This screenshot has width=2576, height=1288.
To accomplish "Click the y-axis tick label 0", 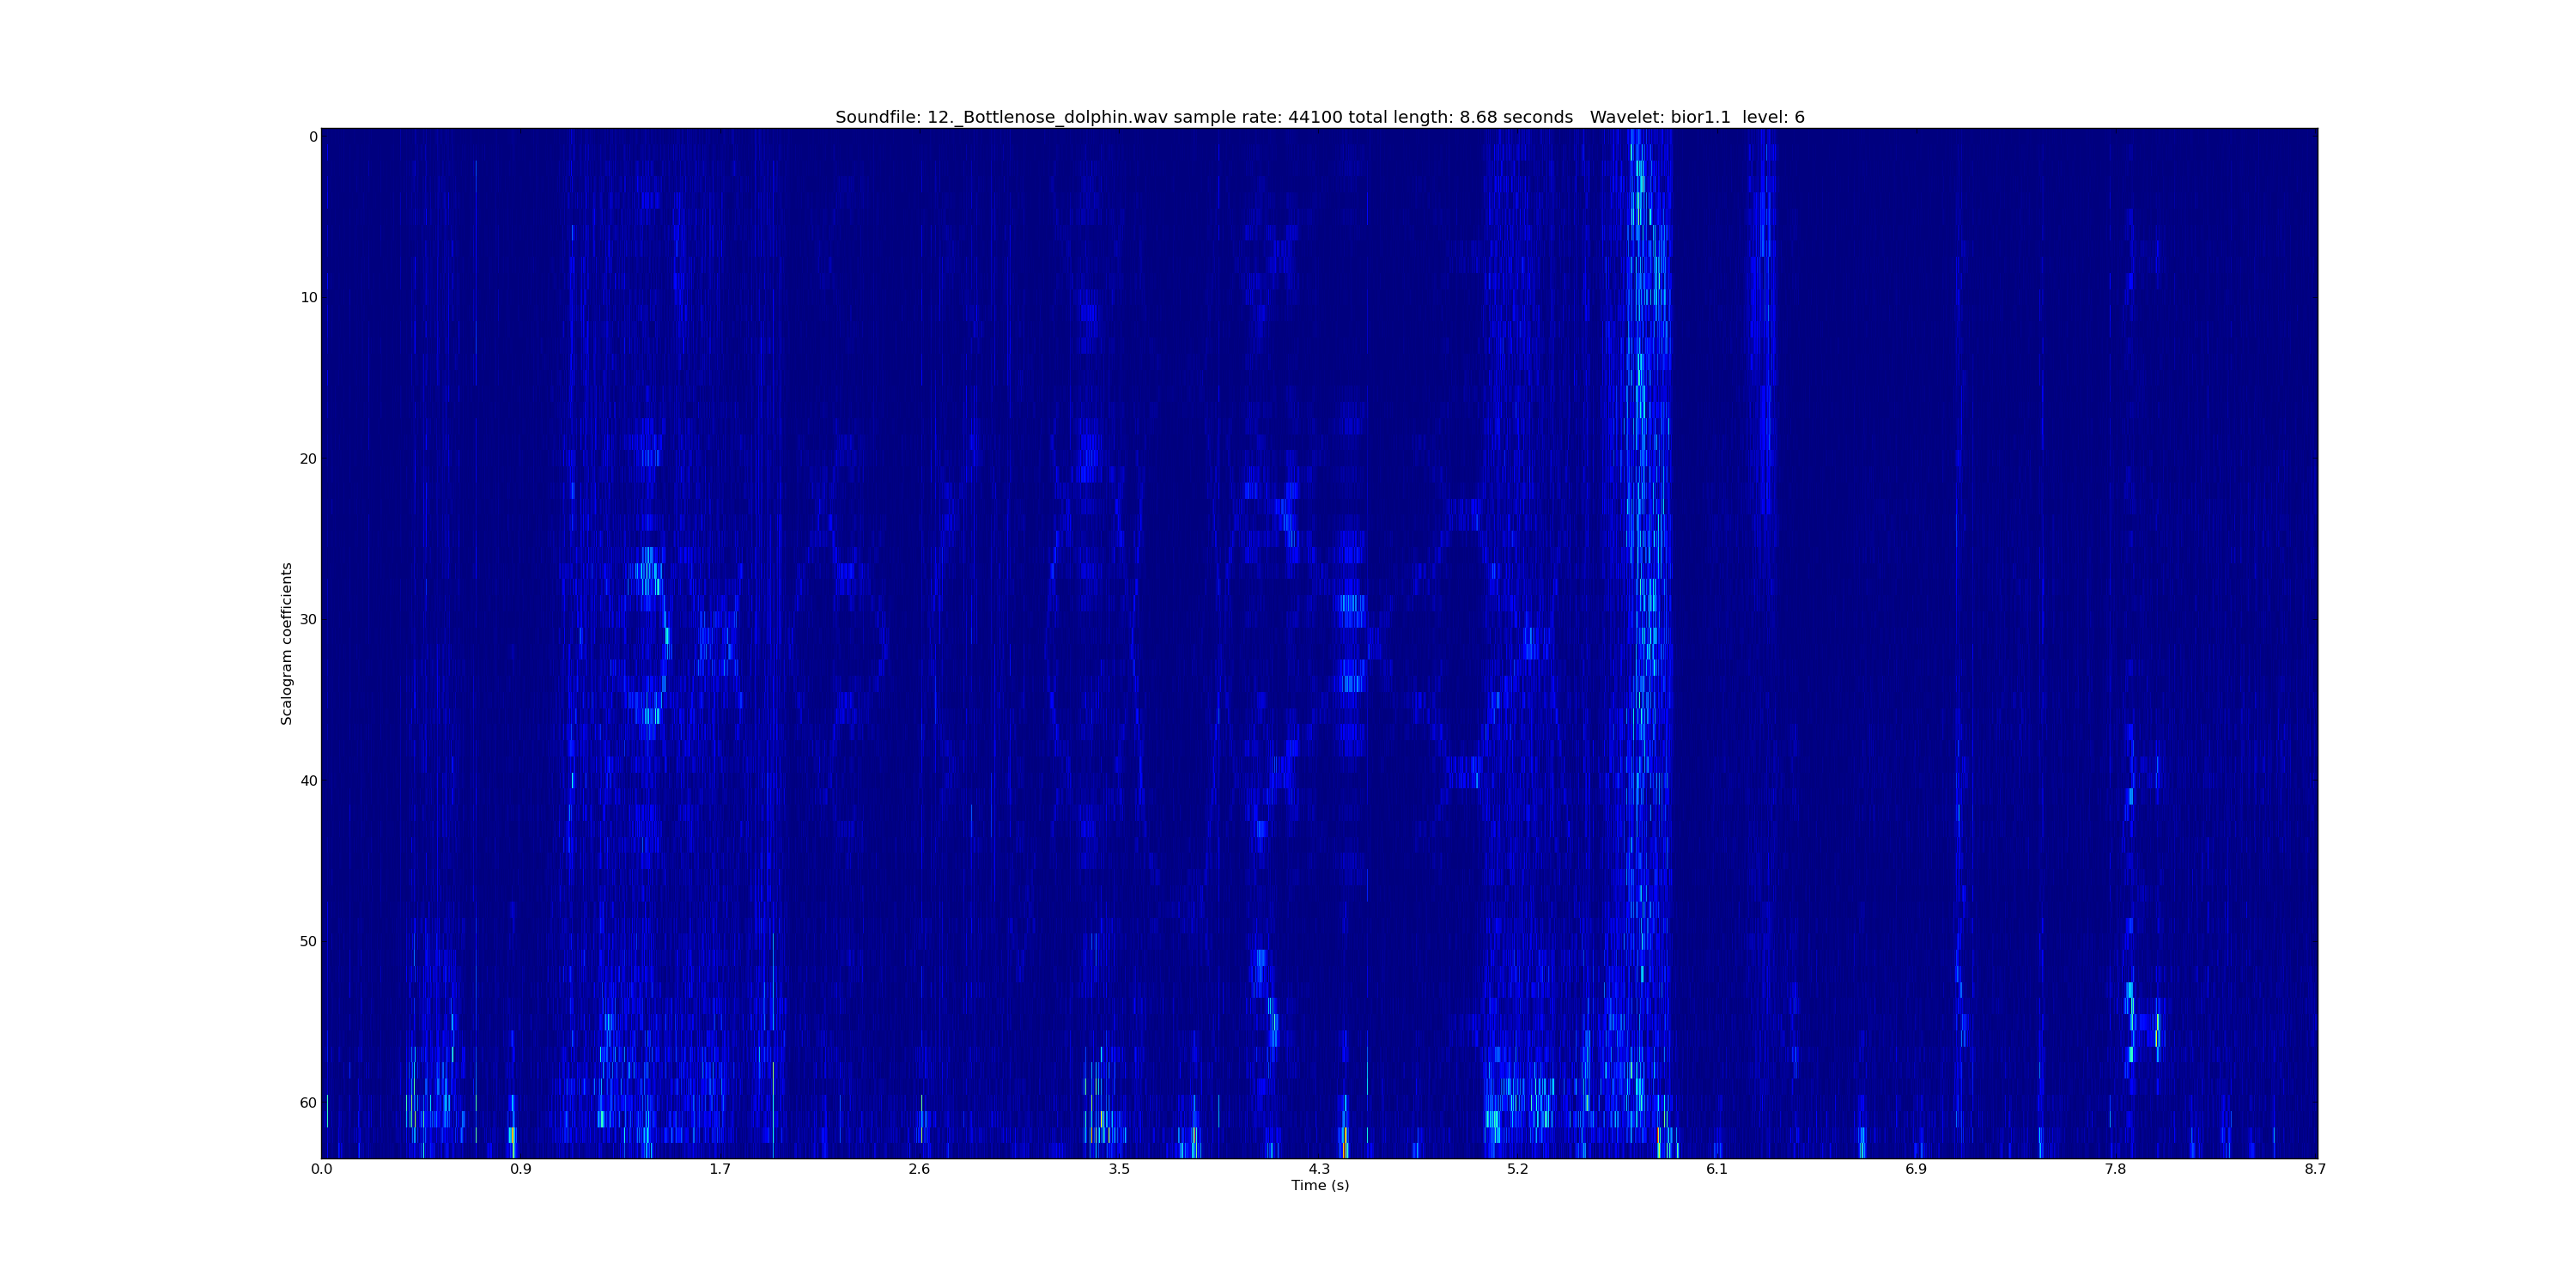I will pos(313,137).
